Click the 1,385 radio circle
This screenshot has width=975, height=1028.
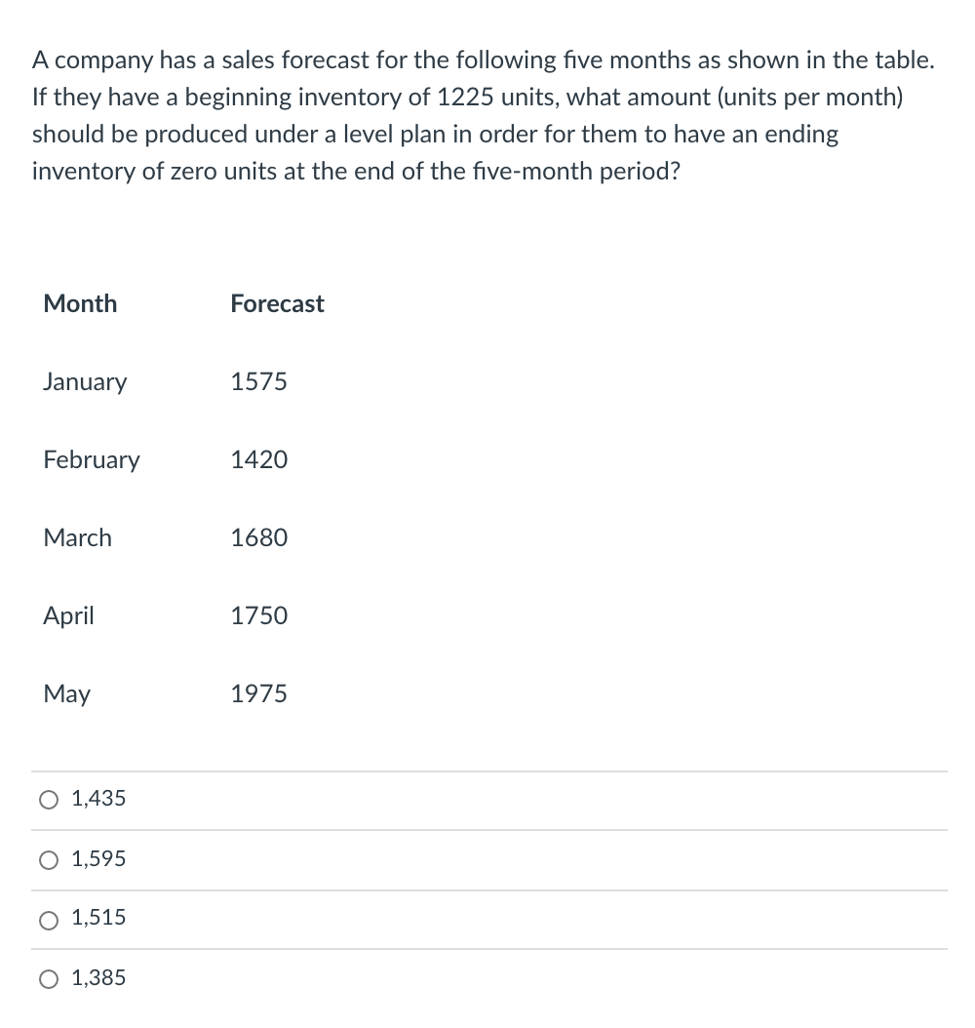(48, 978)
